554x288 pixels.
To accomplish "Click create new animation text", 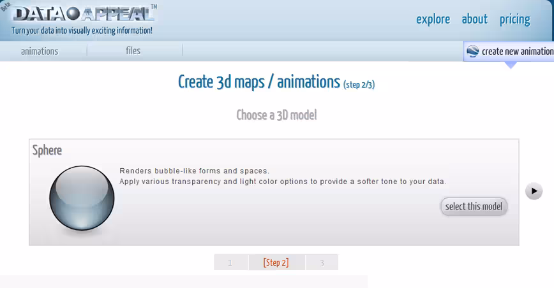I will pyautogui.click(x=518, y=52).
